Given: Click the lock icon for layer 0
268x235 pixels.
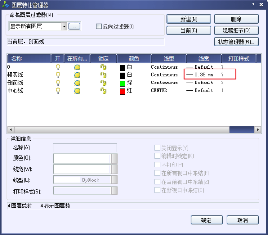Looking at the screenshot, I should pyautogui.click(x=103, y=67).
